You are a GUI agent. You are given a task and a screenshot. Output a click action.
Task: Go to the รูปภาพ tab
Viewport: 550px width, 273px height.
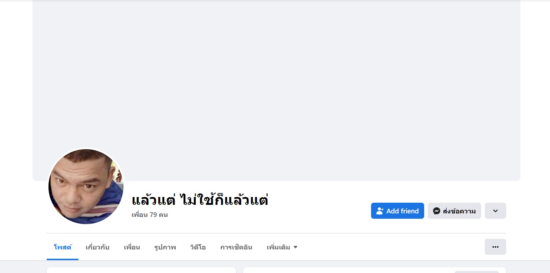point(165,247)
